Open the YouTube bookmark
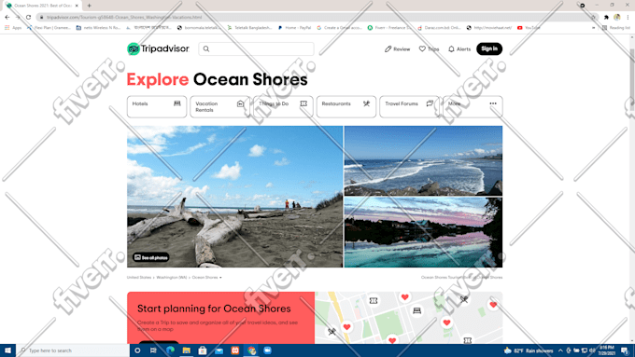635x357 pixels. (x=529, y=28)
